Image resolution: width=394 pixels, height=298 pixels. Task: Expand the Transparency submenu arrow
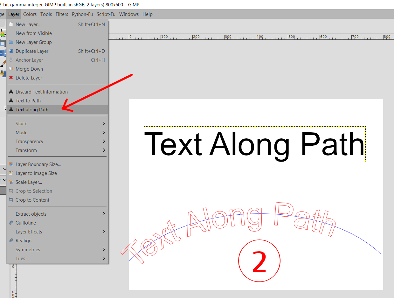[104, 141]
